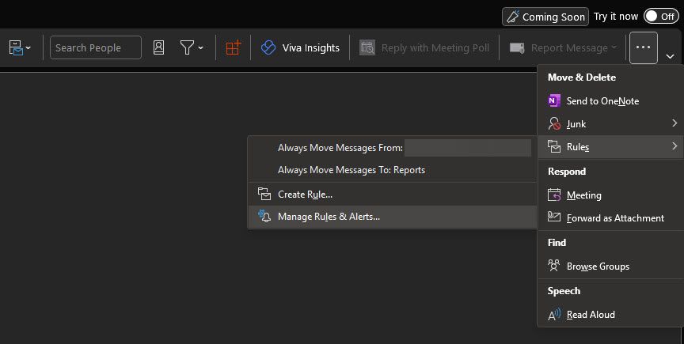
Task: Type in the Search People field
Action: [x=96, y=48]
